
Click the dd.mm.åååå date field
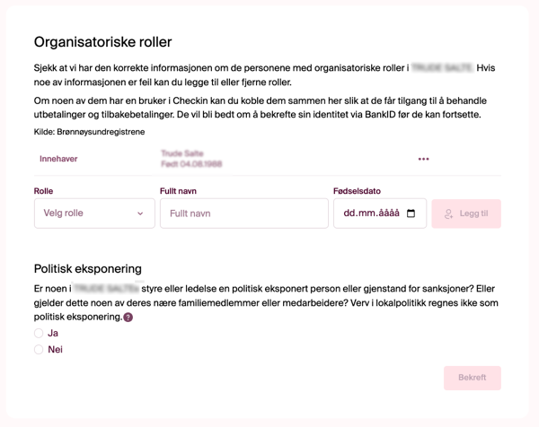coord(368,213)
